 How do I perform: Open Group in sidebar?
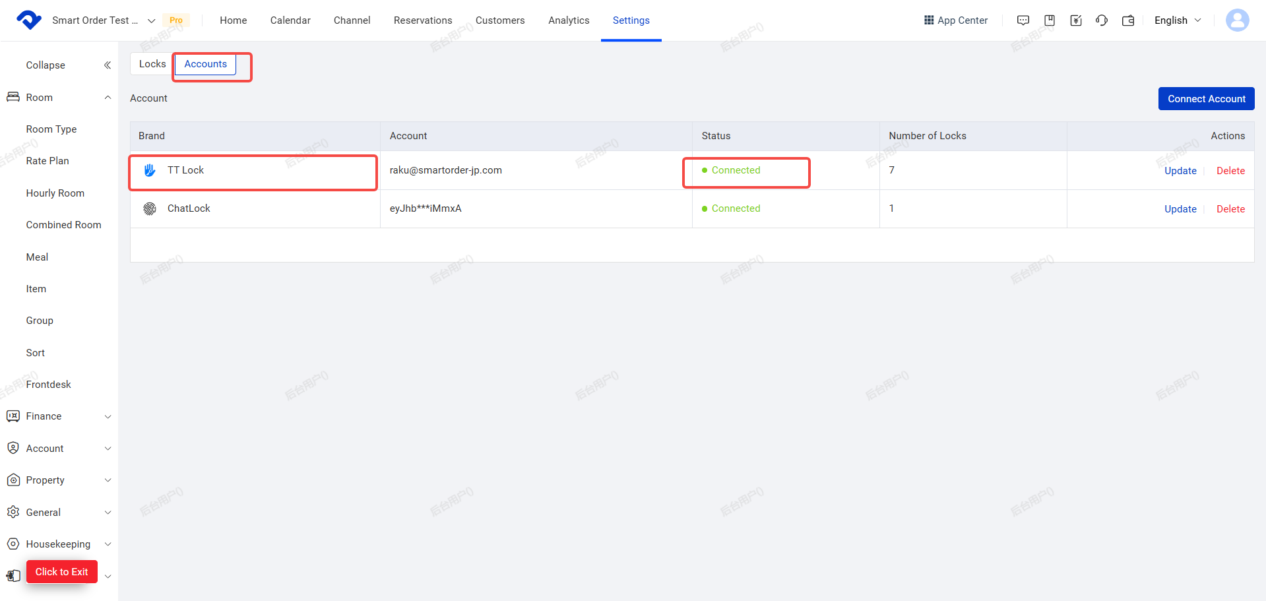coord(40,321)
